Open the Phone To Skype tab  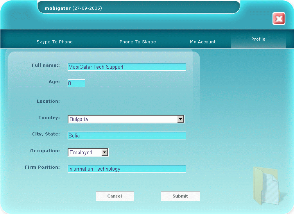click(x=138, y=42)
